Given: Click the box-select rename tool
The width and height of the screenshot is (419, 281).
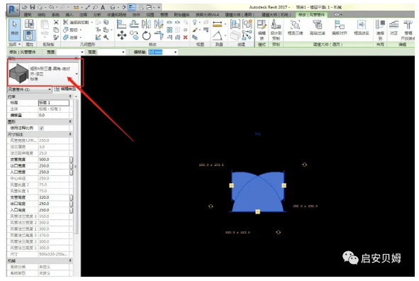Looking at the screenshot, I should [362, 28].
